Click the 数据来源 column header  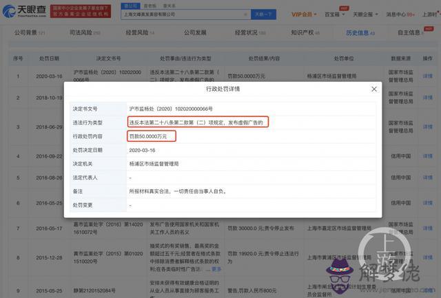coord(401,58)
